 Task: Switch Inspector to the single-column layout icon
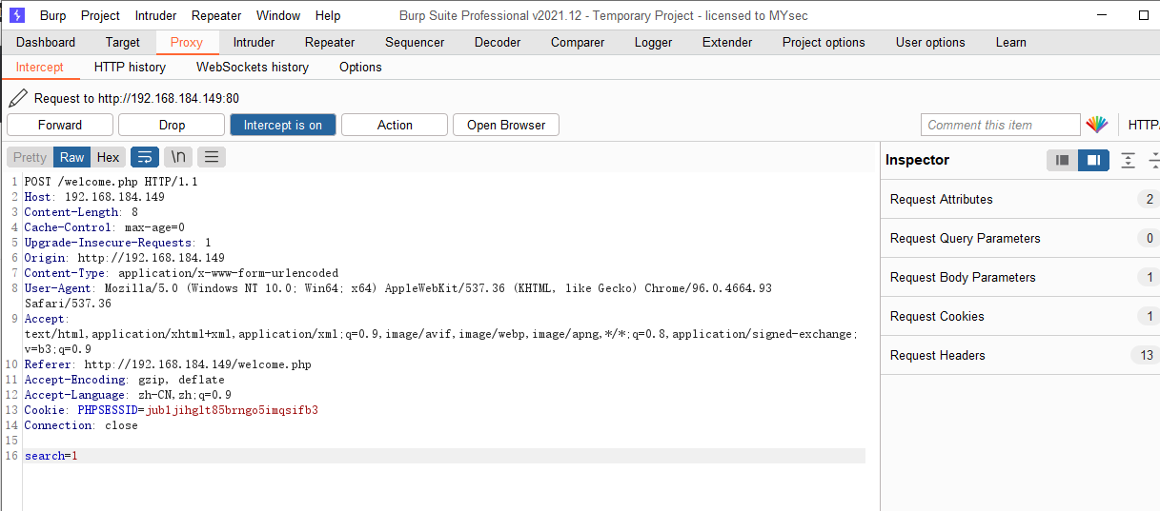(1062, 160)
